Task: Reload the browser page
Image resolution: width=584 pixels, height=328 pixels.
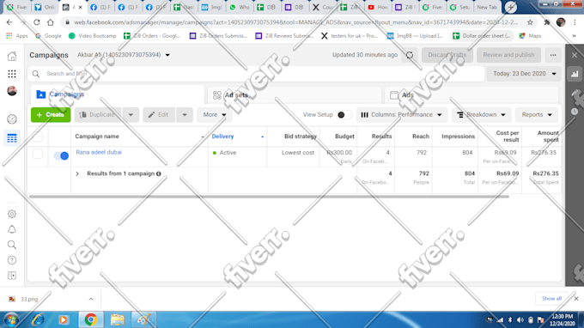Action: [36, 22]
